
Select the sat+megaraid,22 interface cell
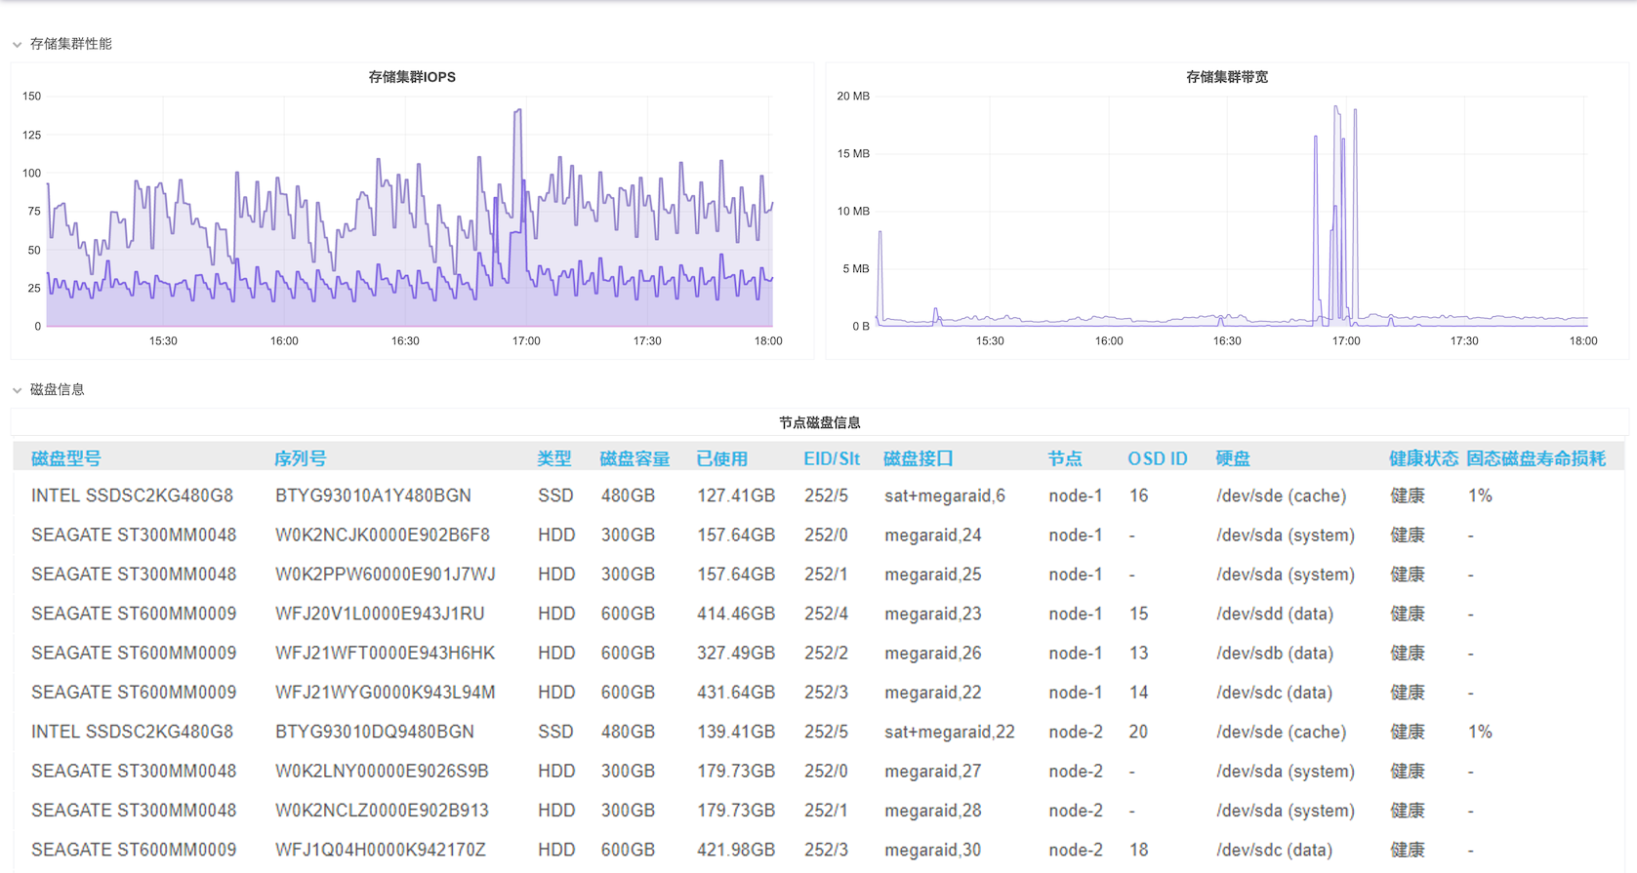[949, 732]
